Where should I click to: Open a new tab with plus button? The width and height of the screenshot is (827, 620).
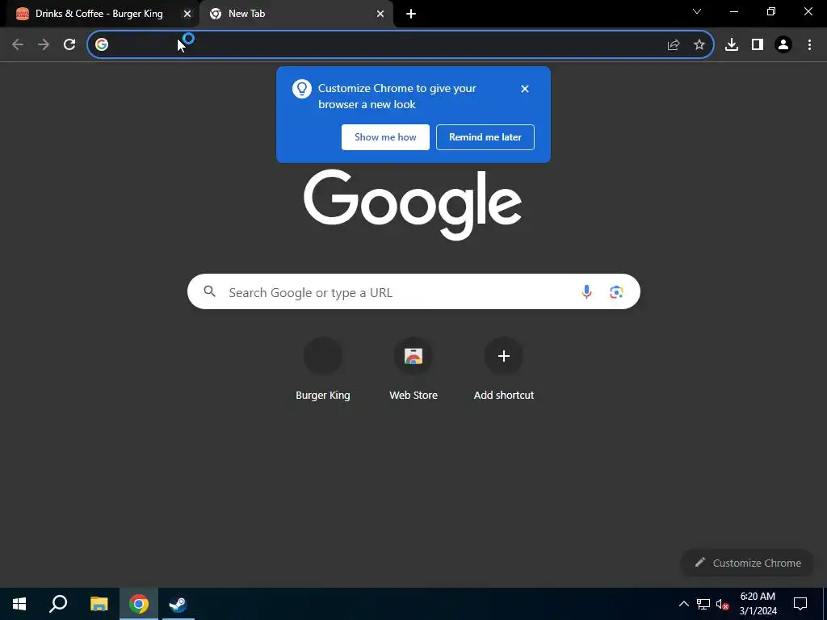(x=411, y=14)
